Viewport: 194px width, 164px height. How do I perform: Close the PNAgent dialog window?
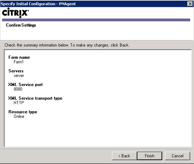pyautogui.click(x=190, y=4)
